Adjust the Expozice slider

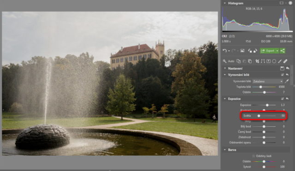pos(267,105)
